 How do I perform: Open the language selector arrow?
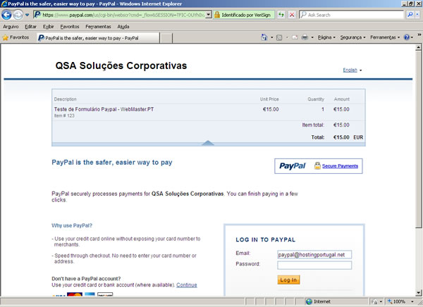click(360, 70)
